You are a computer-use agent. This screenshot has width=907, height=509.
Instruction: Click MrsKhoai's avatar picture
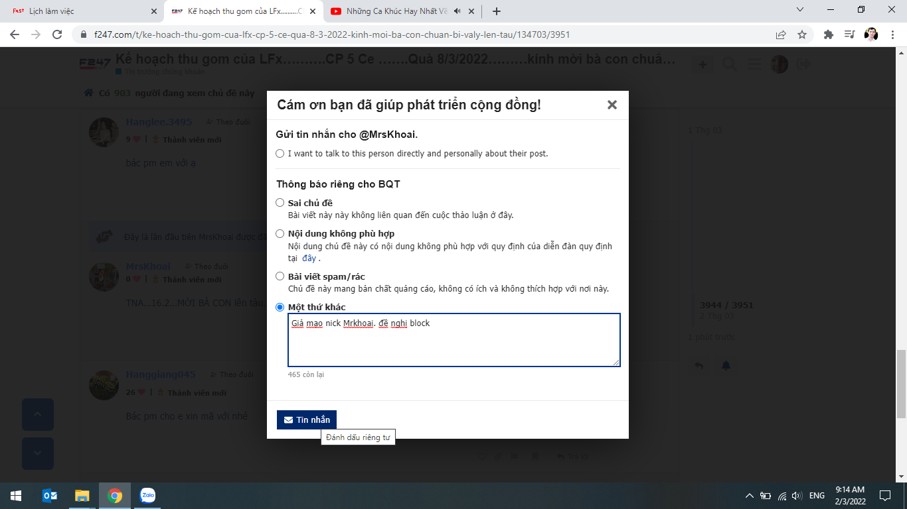(x=104, y=276)
